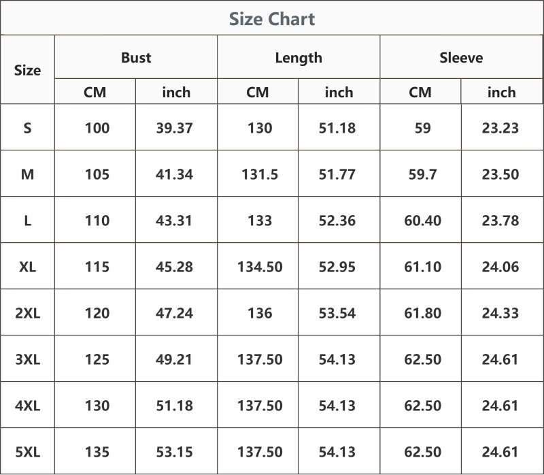Select the M size row label

point(27,174)
